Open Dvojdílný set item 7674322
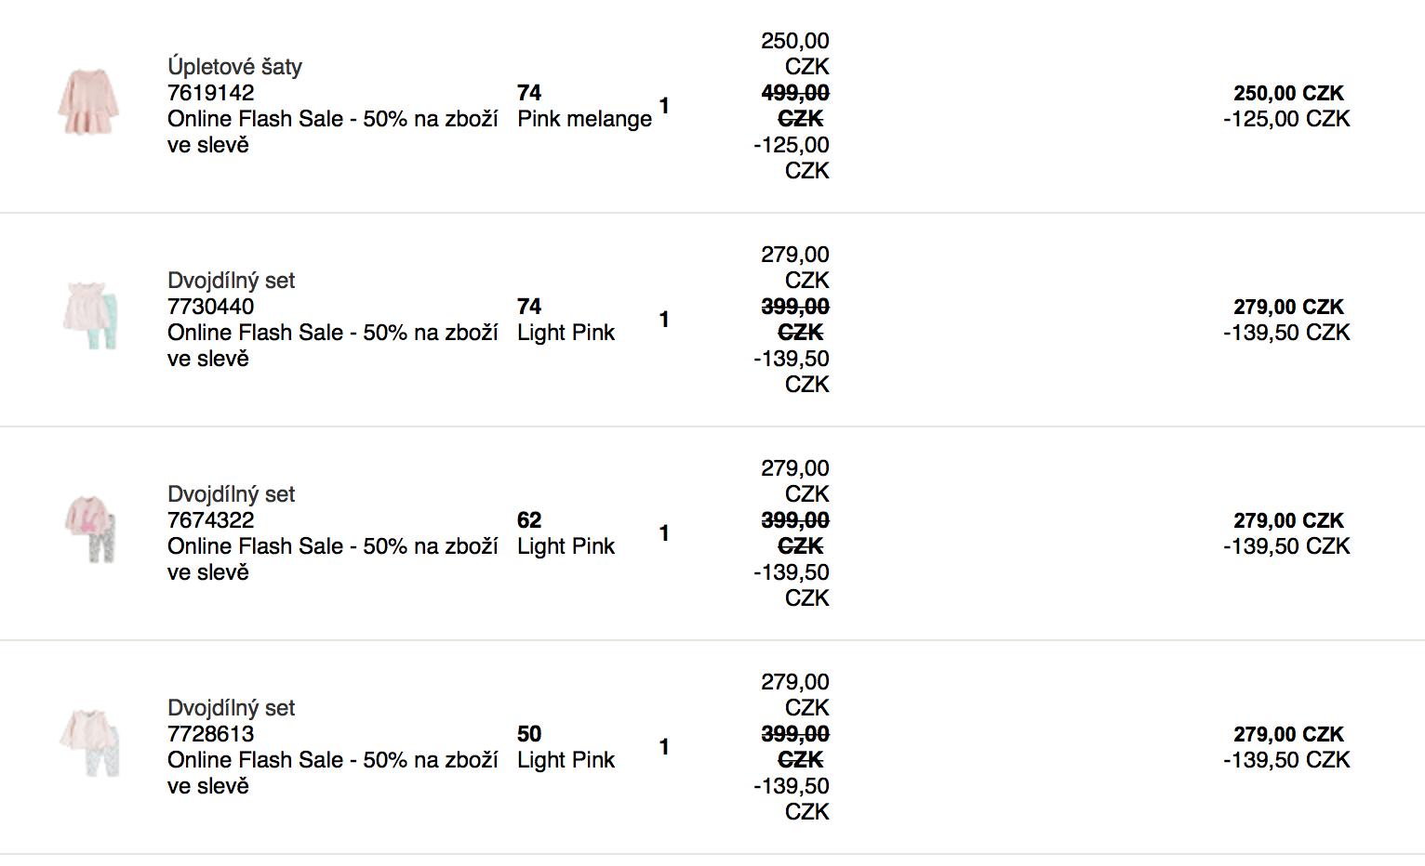1425x866 pixels. pos(231,494)
